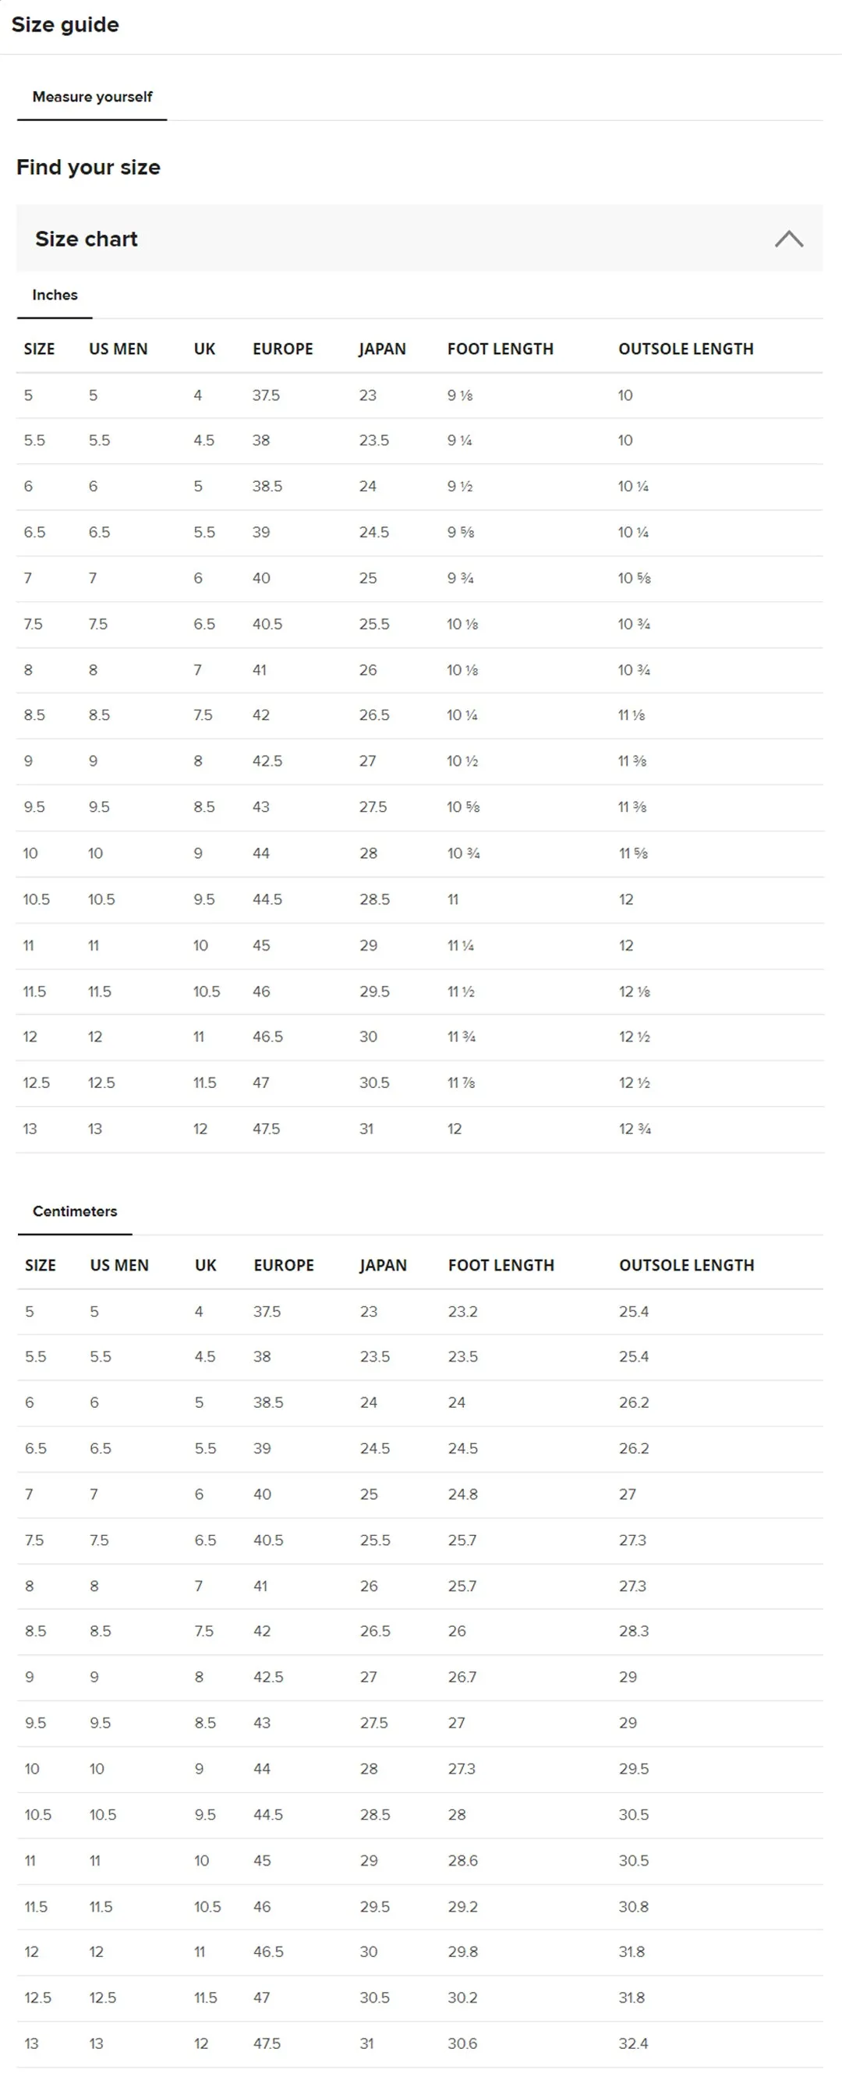Click US MEN header in inches table
Image resolution: width=842 pixels, height=2077 pixels.
119,349
